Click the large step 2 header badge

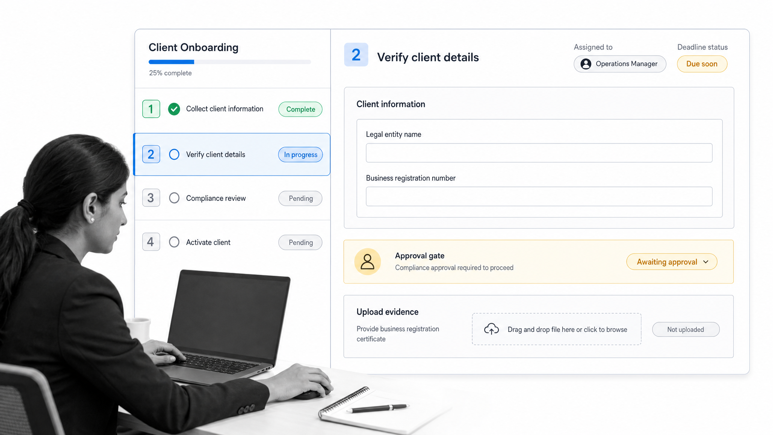point(356,55)
